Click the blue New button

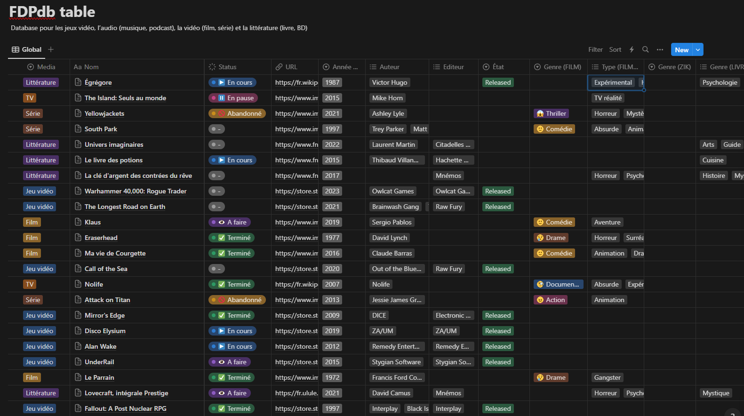pyautogui.click(x=682, y=49)
